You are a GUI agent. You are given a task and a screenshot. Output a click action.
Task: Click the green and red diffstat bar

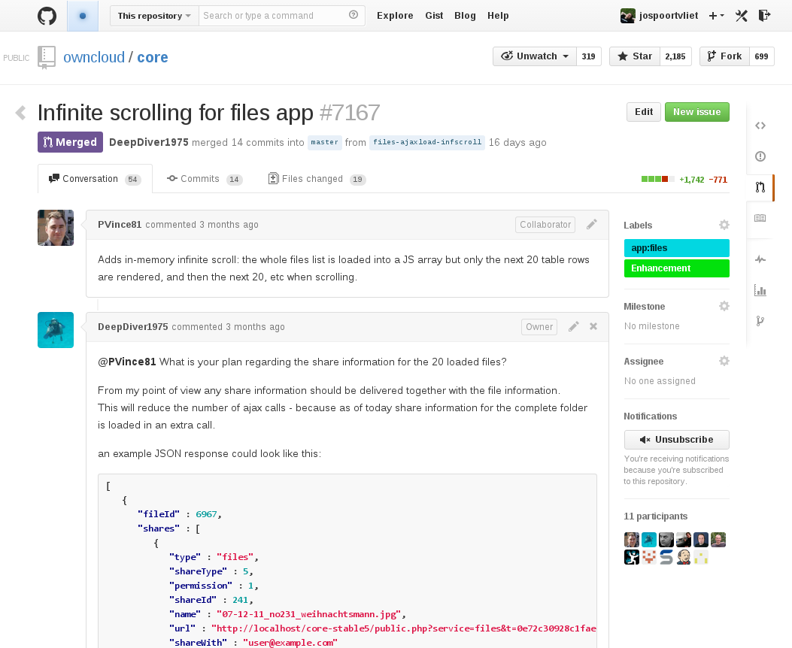tap(657, 179)
